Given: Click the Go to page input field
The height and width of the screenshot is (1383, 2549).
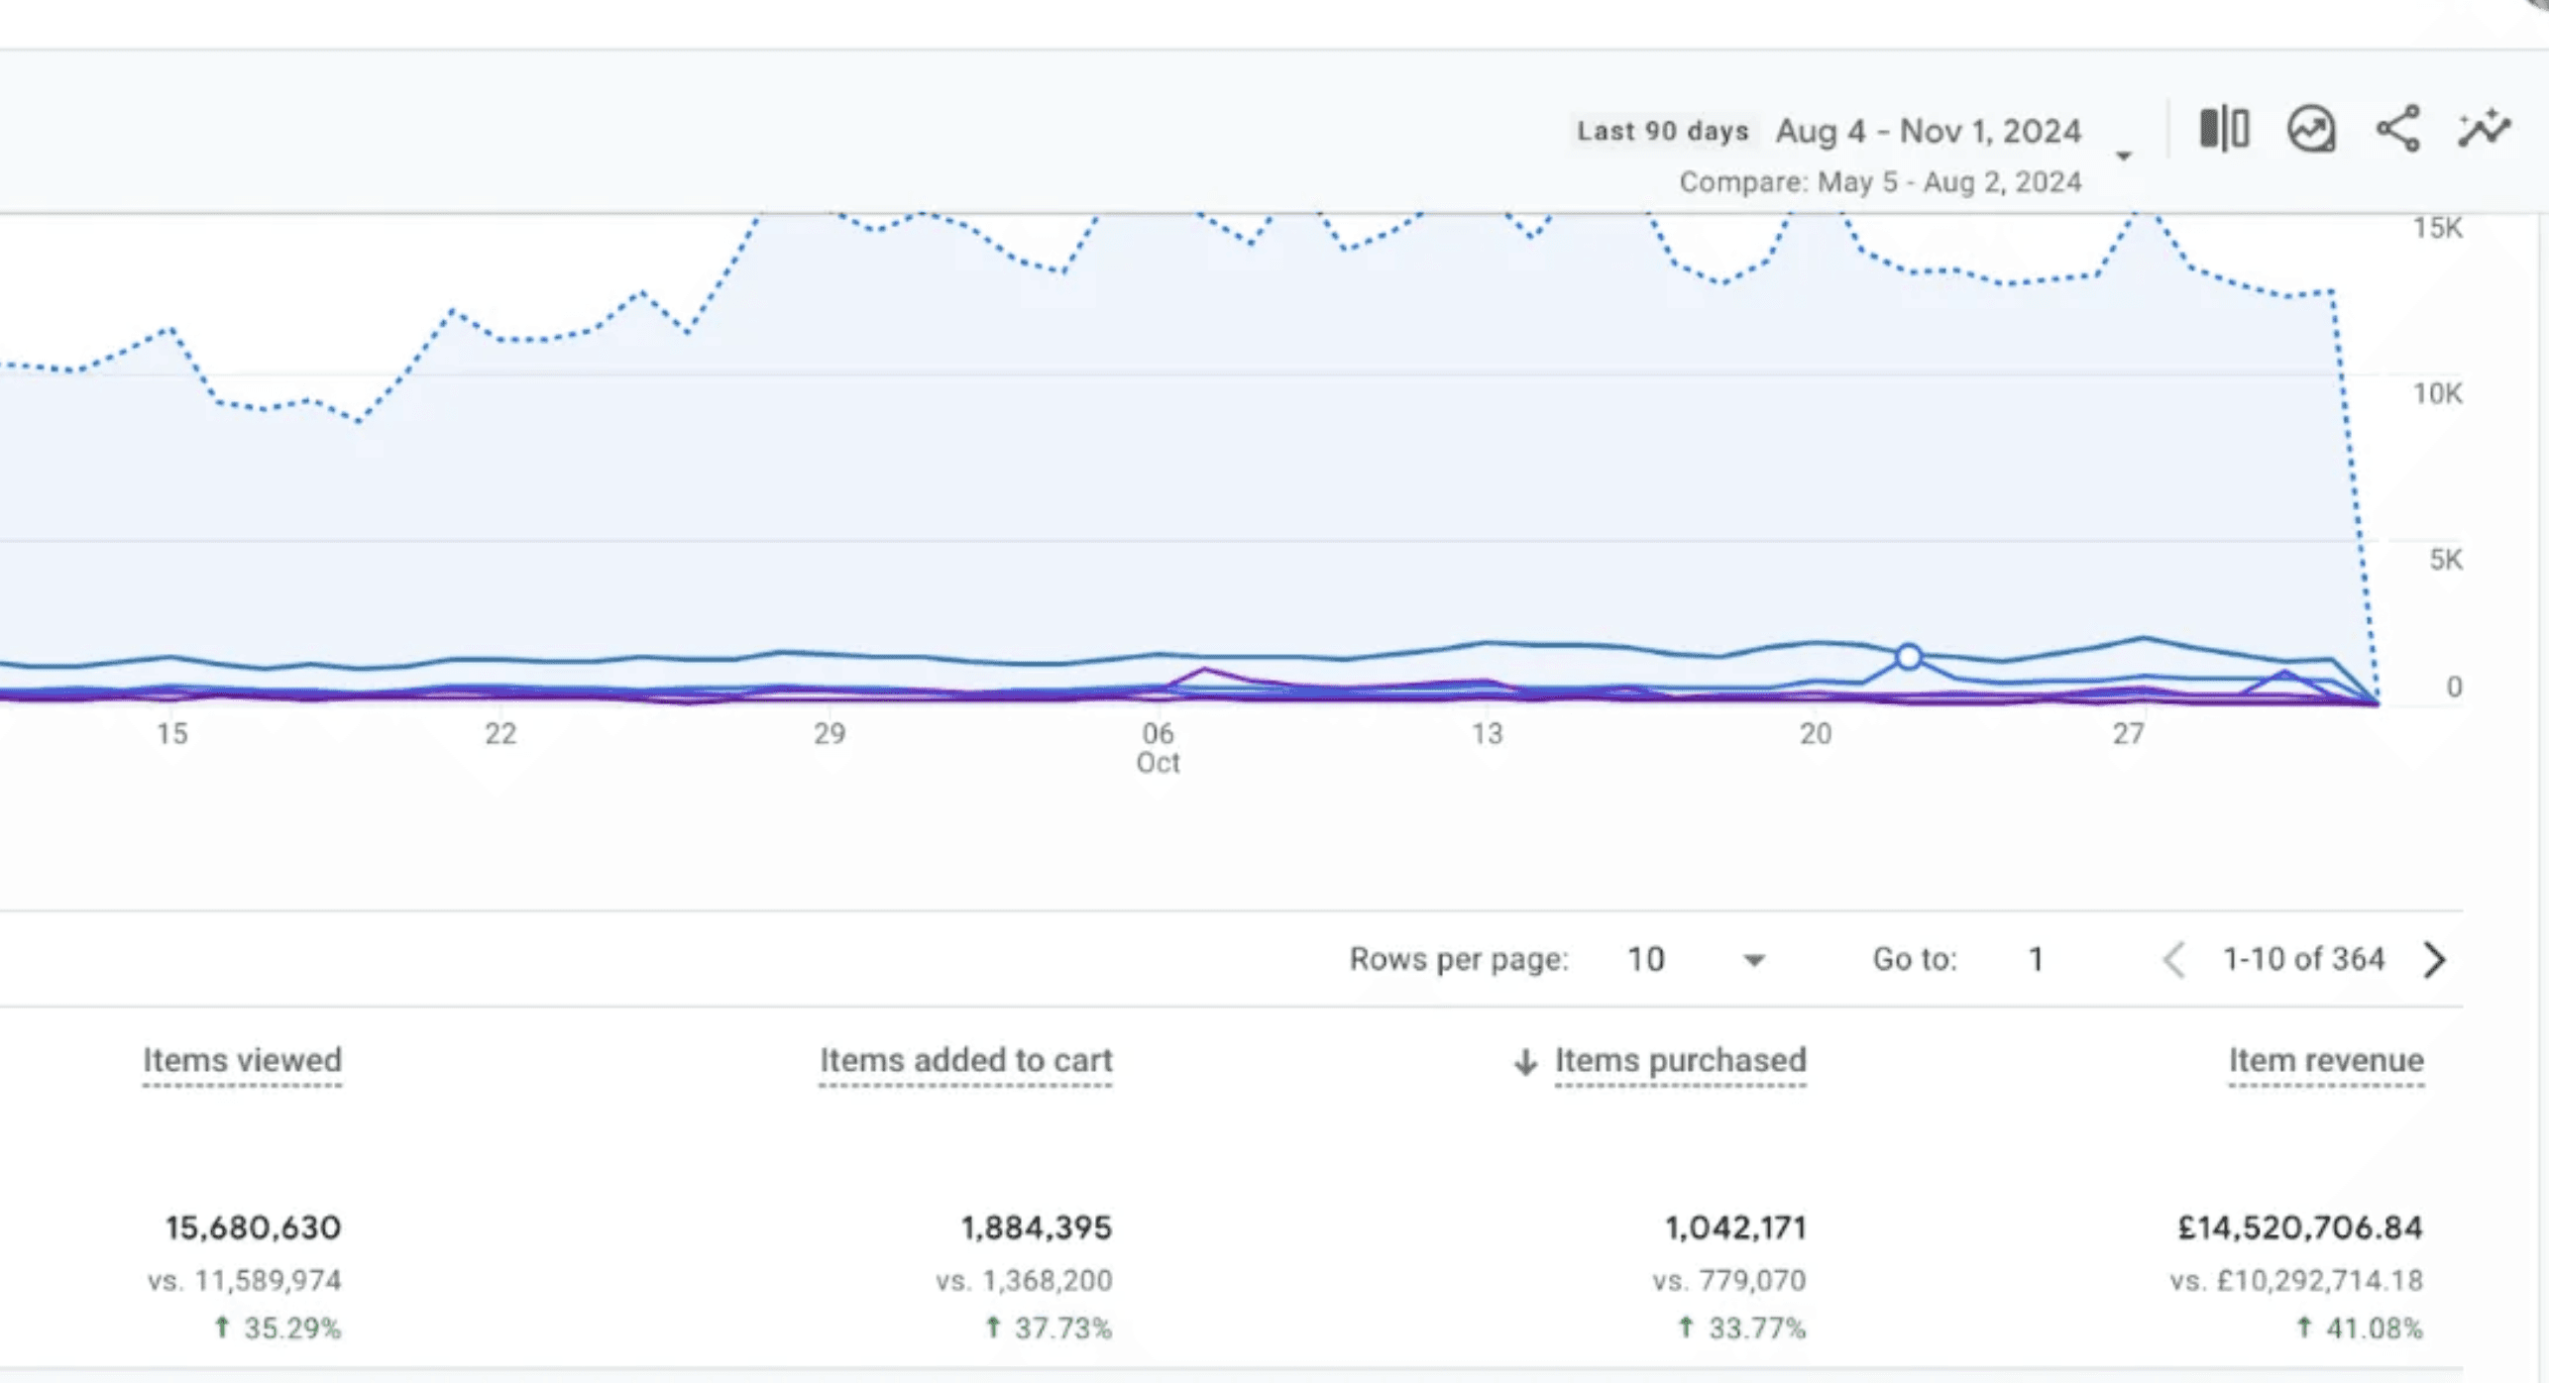Looking at the screenshot, I should point(2036,959).
